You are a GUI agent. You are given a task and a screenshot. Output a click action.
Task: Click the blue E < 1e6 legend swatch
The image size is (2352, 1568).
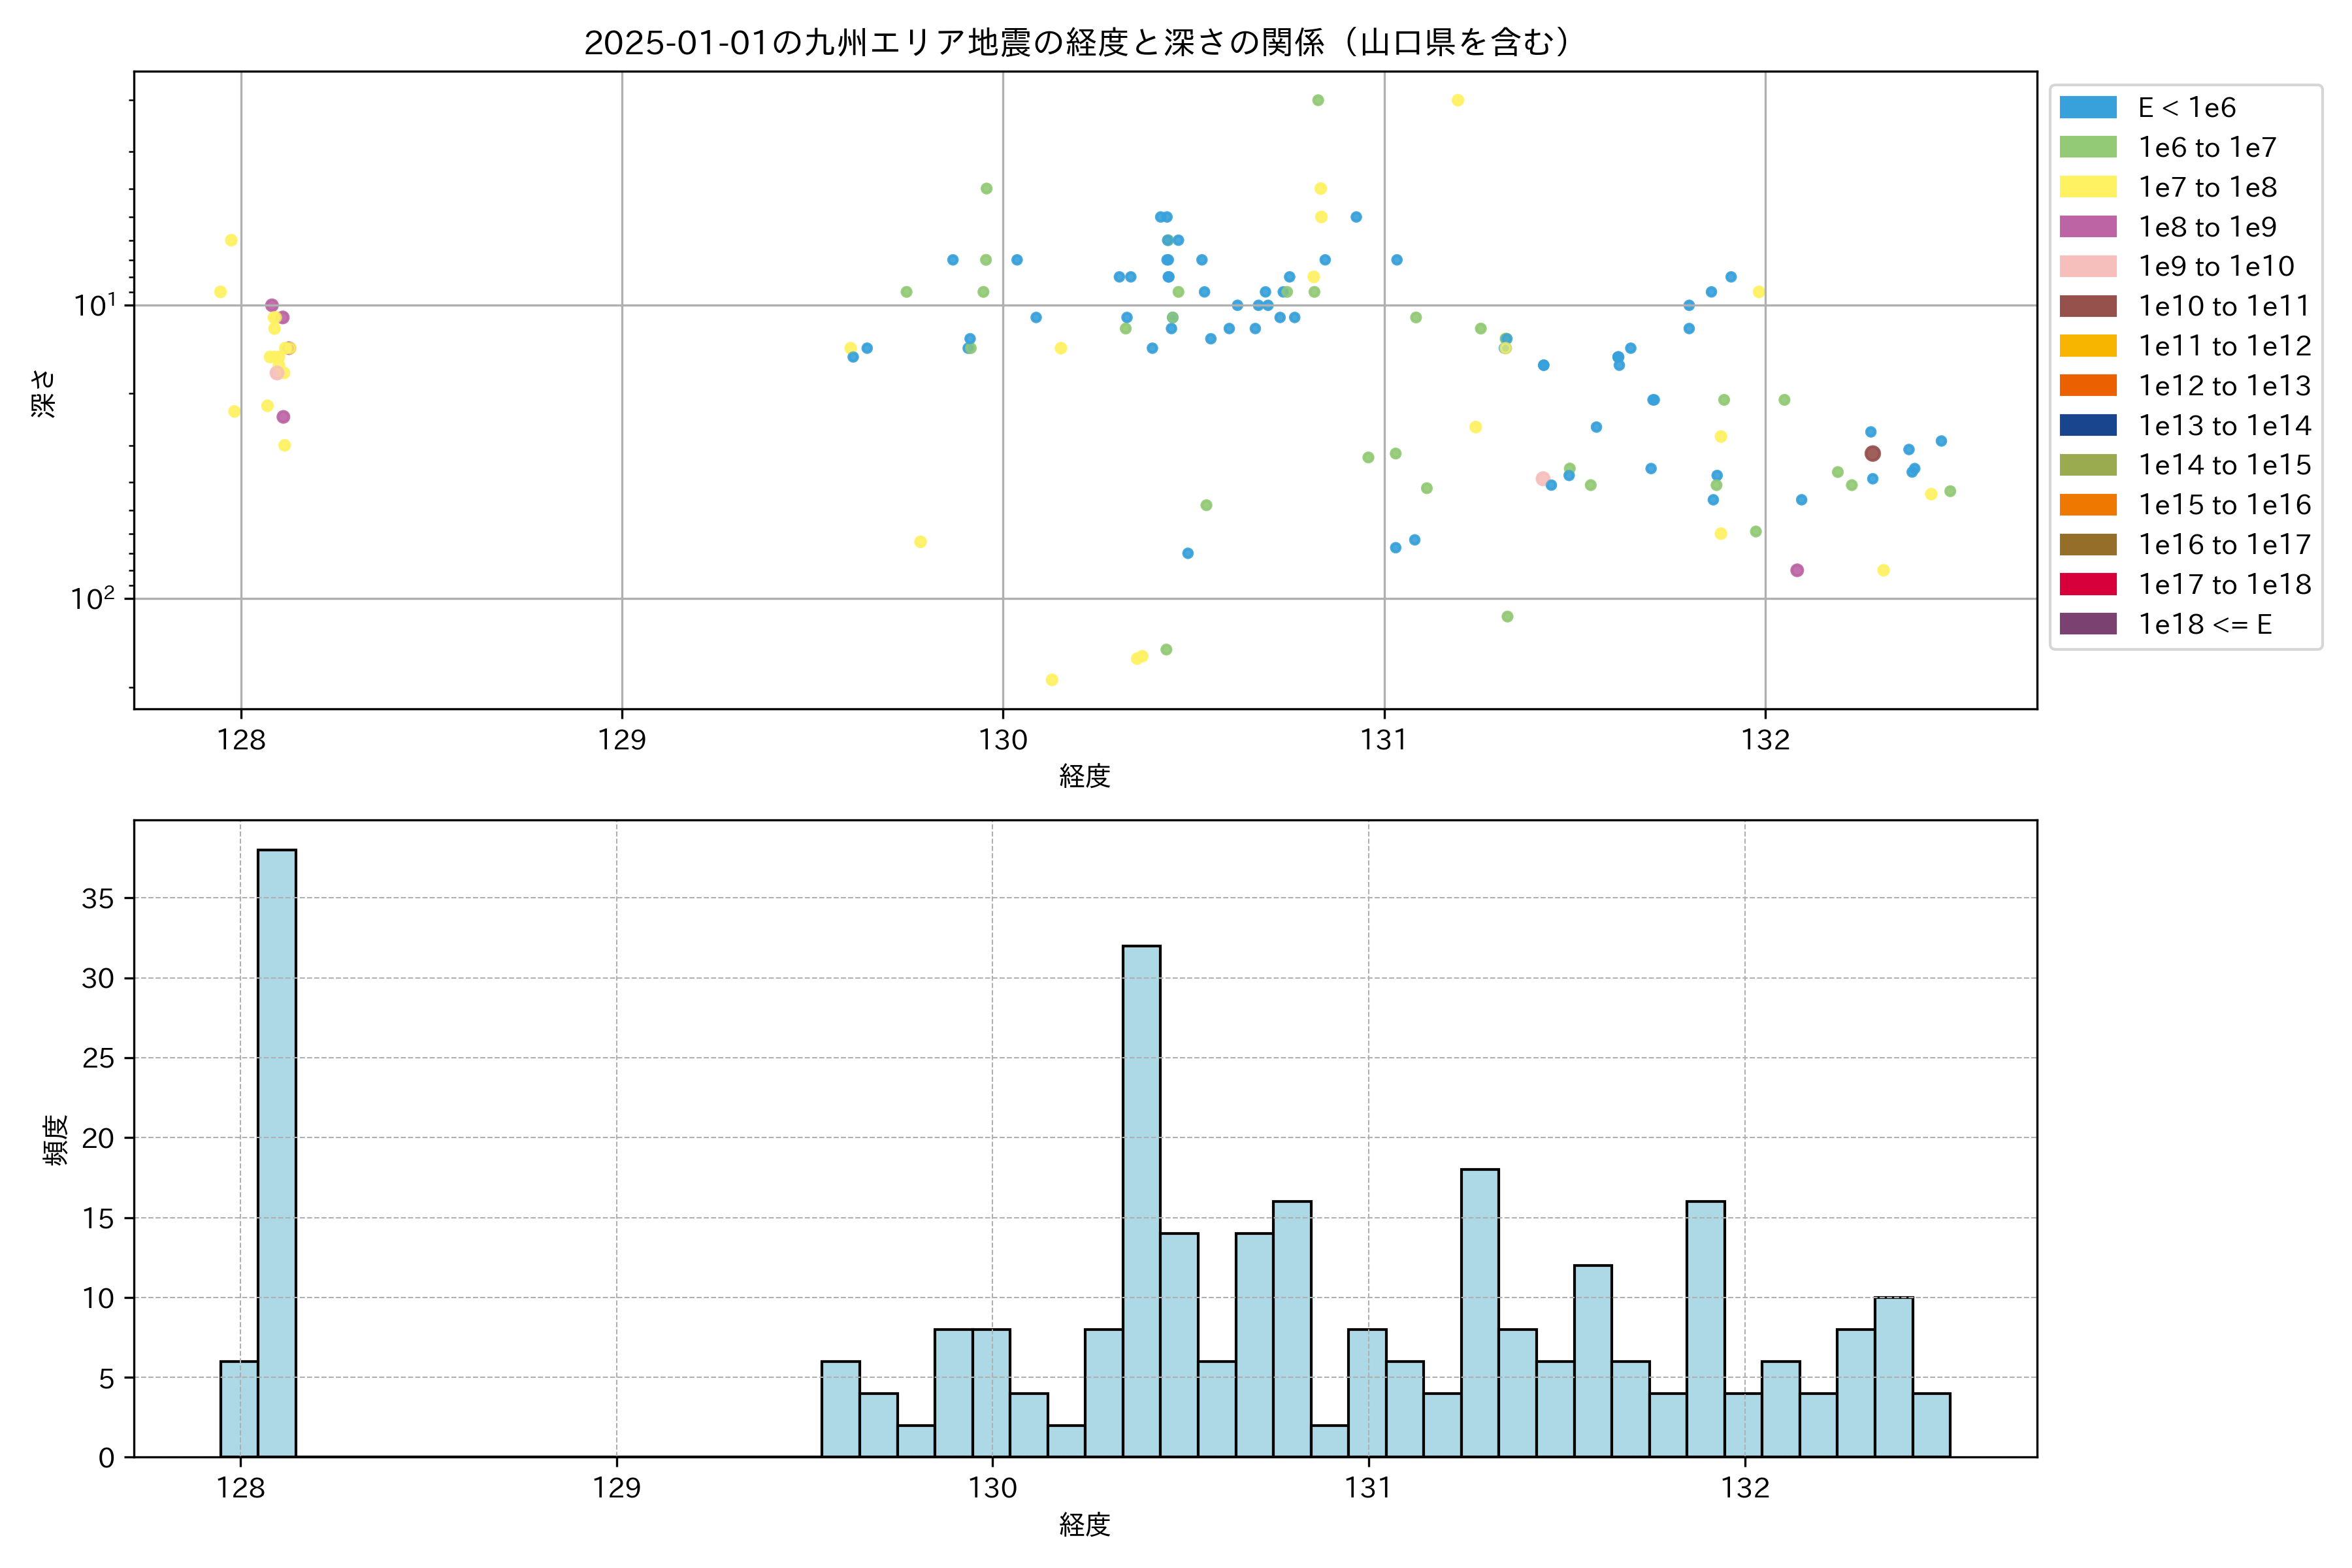coord(2087,107)
